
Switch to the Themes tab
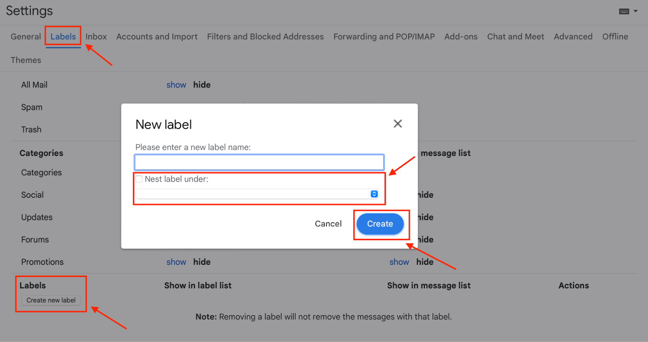(26, 60)
